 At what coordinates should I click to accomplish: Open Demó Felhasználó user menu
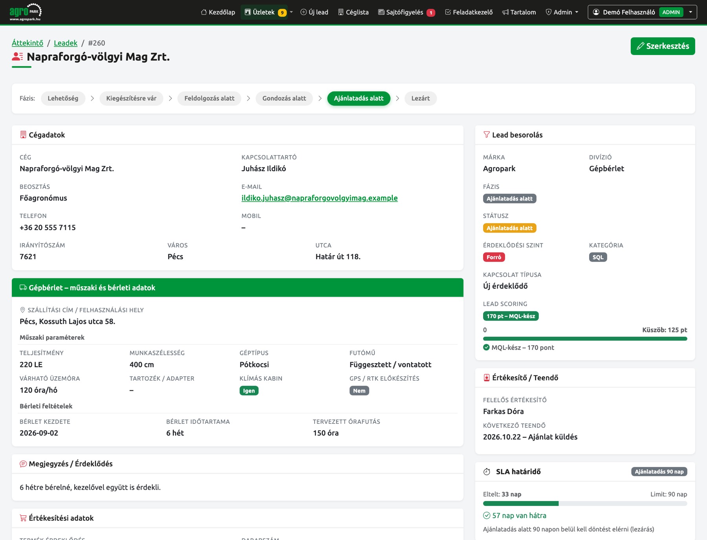(x=642, y=12)
